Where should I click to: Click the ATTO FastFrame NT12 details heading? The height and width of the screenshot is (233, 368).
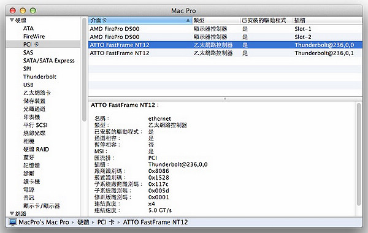[x=125, y=105]
